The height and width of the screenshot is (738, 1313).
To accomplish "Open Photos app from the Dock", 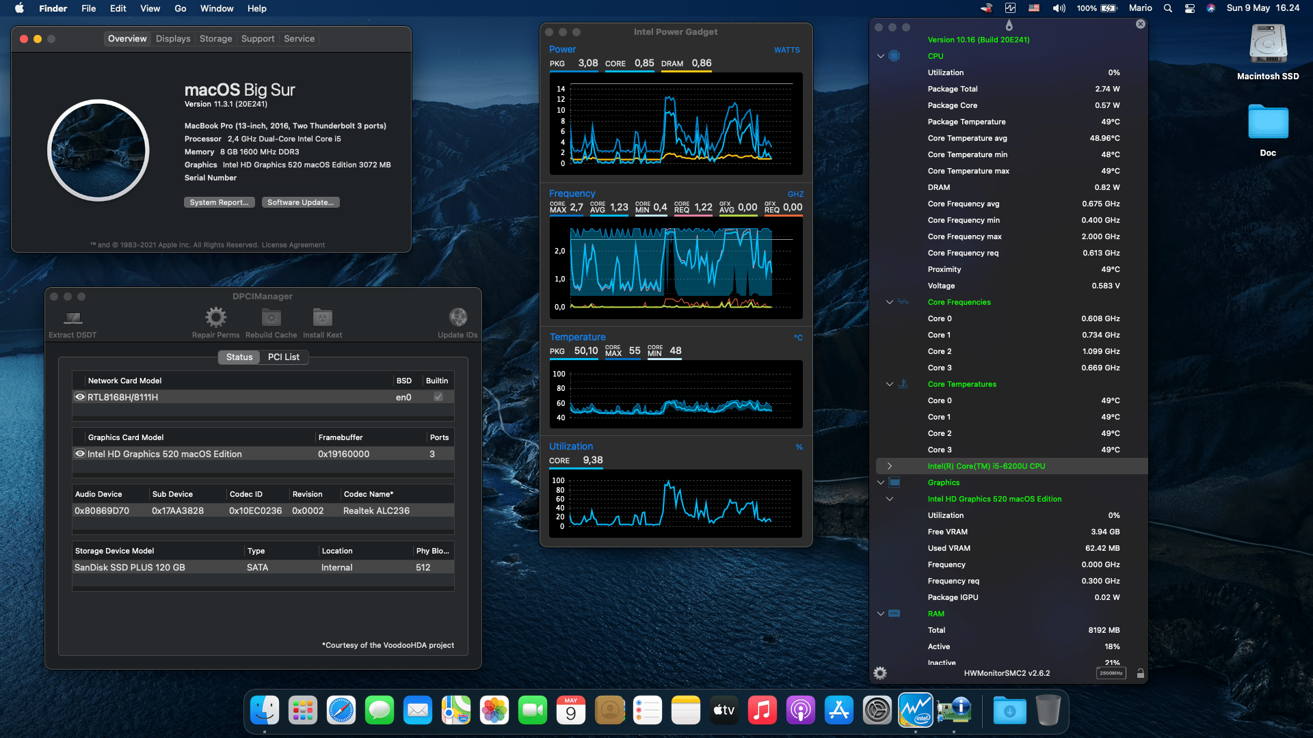I will tap(494, 711).
